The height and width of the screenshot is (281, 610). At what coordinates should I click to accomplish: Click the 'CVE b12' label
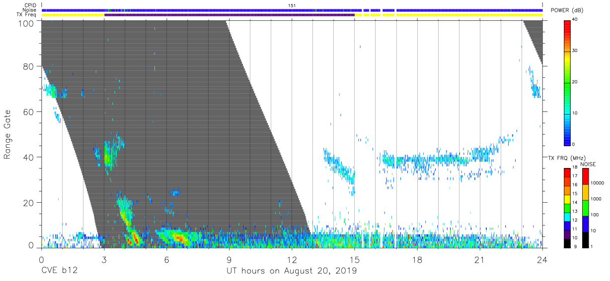(59, 271)
